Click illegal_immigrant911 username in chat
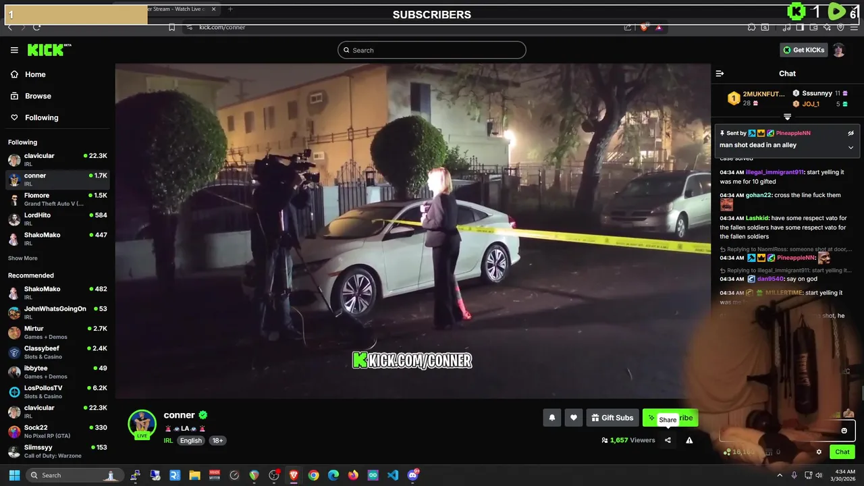The width and height of the screenshot is (864, 486). 775,172
